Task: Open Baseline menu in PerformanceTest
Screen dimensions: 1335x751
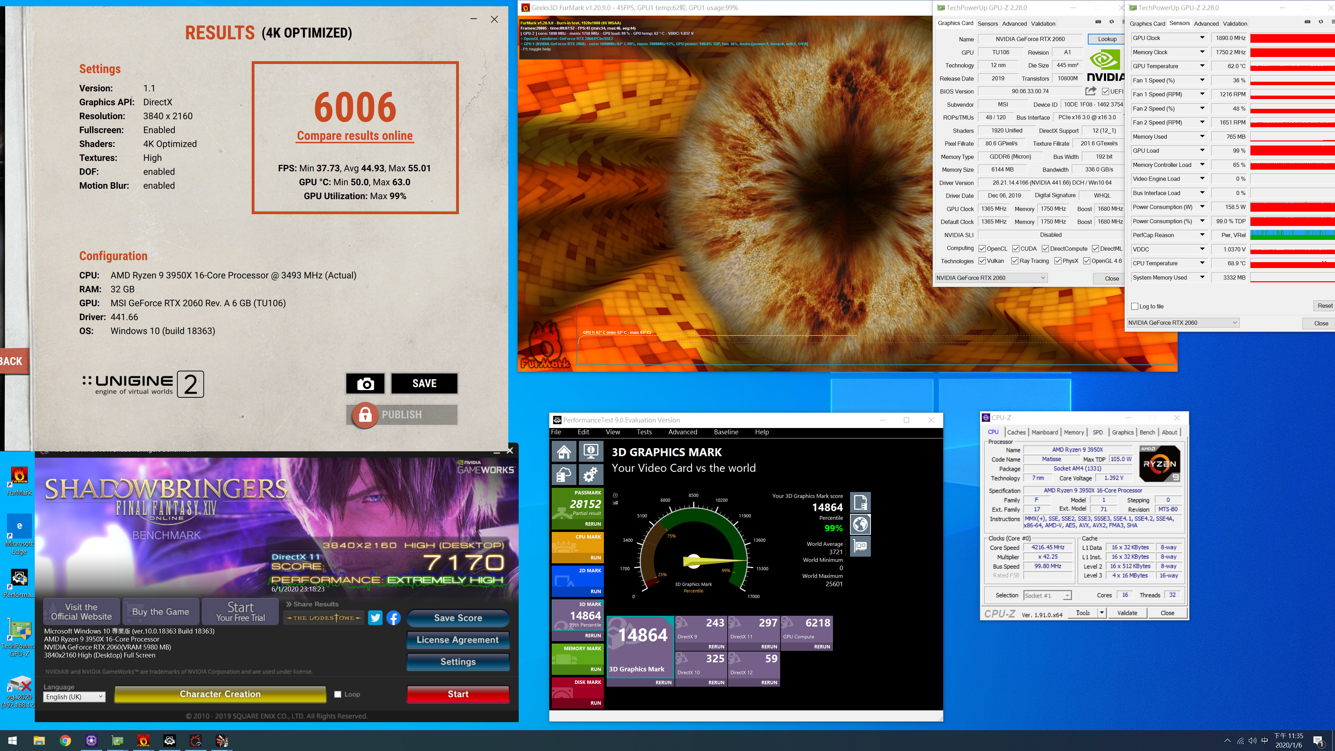Action: click(x=726, y=432)
